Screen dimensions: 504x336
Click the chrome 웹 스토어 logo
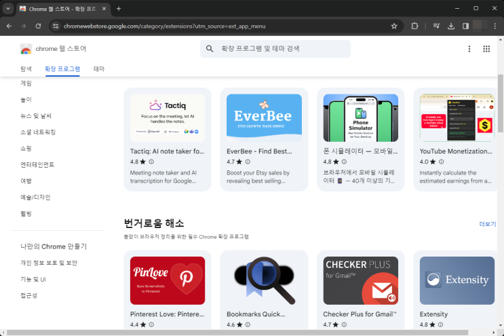pyautogui.click(x=53, y=49)
